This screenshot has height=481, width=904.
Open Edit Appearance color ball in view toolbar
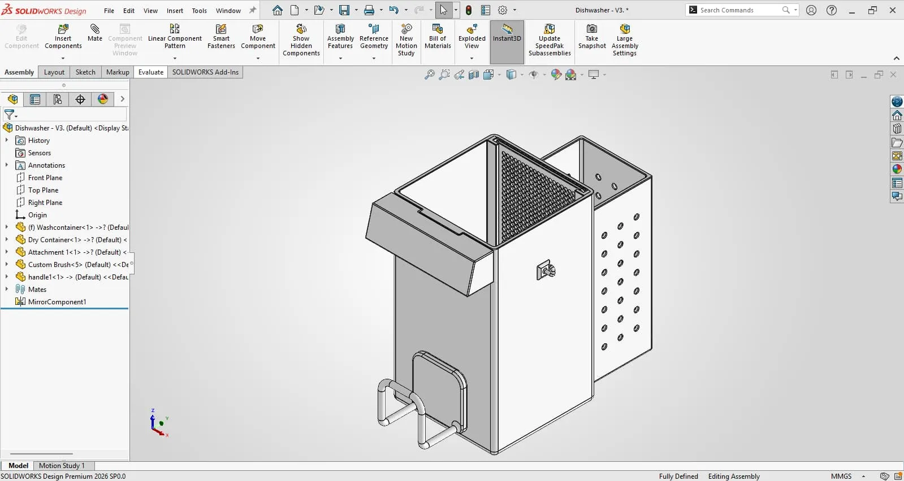point(556,75)
